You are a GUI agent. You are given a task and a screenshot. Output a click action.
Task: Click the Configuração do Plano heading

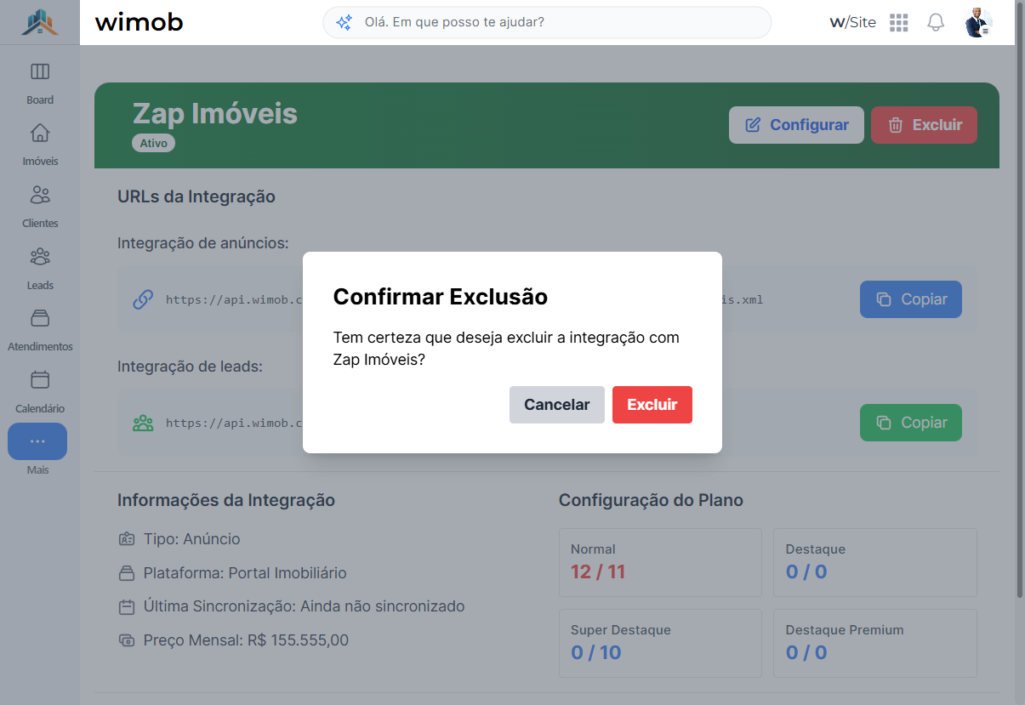click(651, 500)
